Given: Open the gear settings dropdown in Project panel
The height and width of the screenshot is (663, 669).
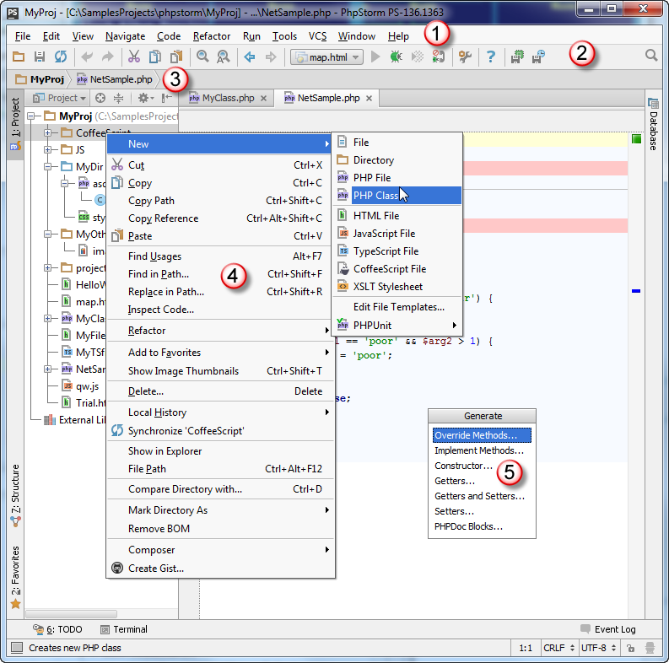Looking at the screenshot, I should [x=145, y=98].
